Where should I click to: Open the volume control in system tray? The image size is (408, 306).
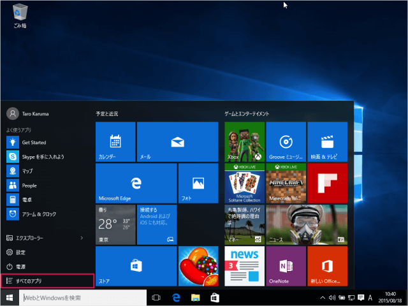(x=332, y=298)
